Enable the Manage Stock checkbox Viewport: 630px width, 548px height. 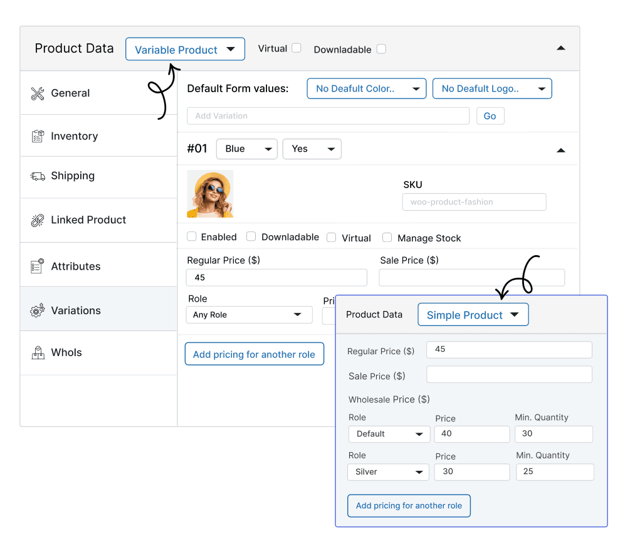tap(387, 238)
